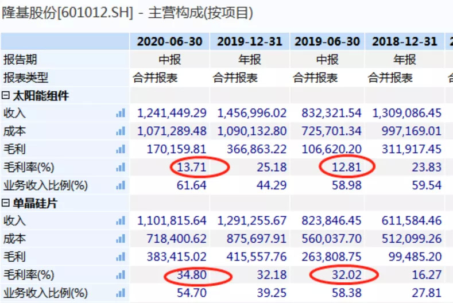This screenshot has height=303, width=453.
Task: Open chart icon for 单晶硅片 毛利 row
Action: pos(121,257)
